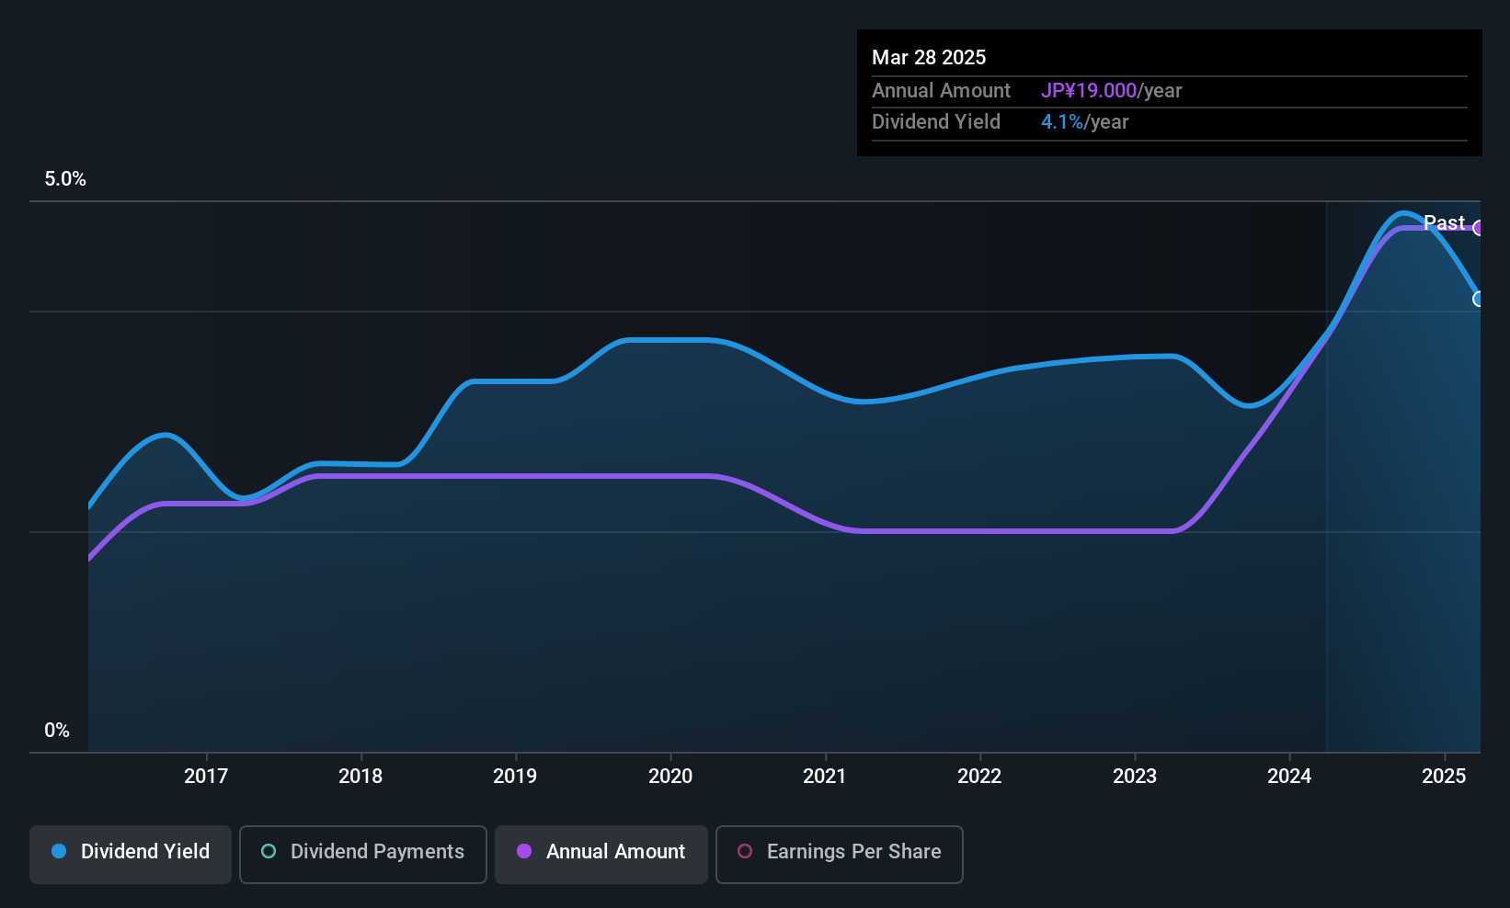Click the 5.0% y-axis label

click(x=65, y=179)
